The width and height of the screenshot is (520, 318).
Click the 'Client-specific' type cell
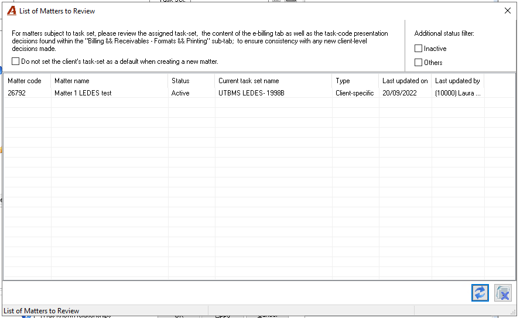pyautogui.click(x=355, y=93)
